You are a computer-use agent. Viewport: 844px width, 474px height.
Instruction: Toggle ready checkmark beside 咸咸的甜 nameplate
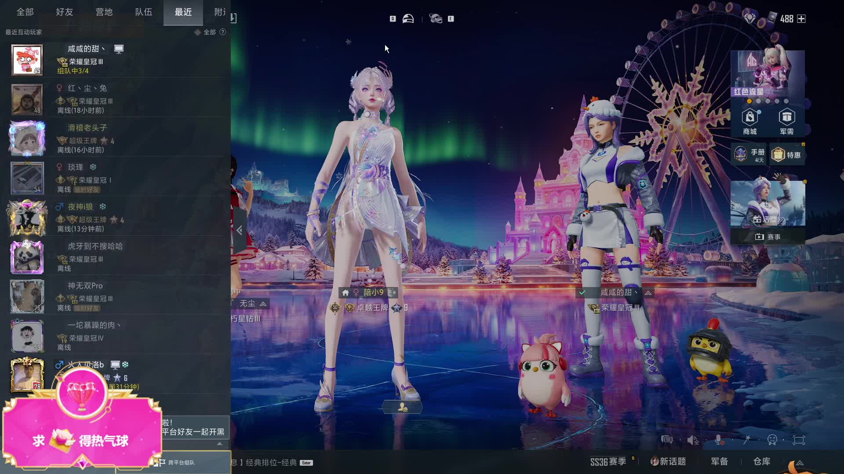(582, 292)
